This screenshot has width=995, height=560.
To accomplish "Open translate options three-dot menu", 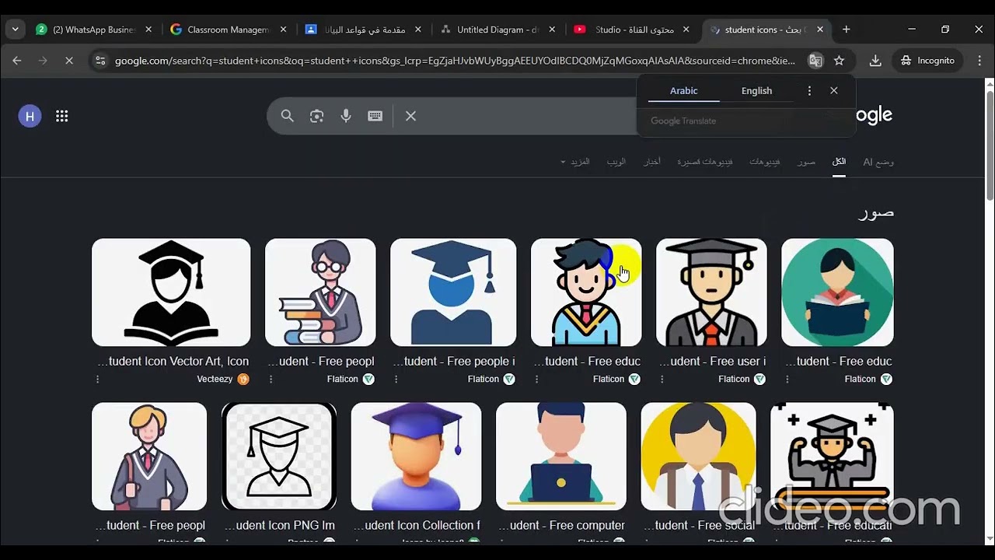I will pyautogui.click(x=809, y=91).
